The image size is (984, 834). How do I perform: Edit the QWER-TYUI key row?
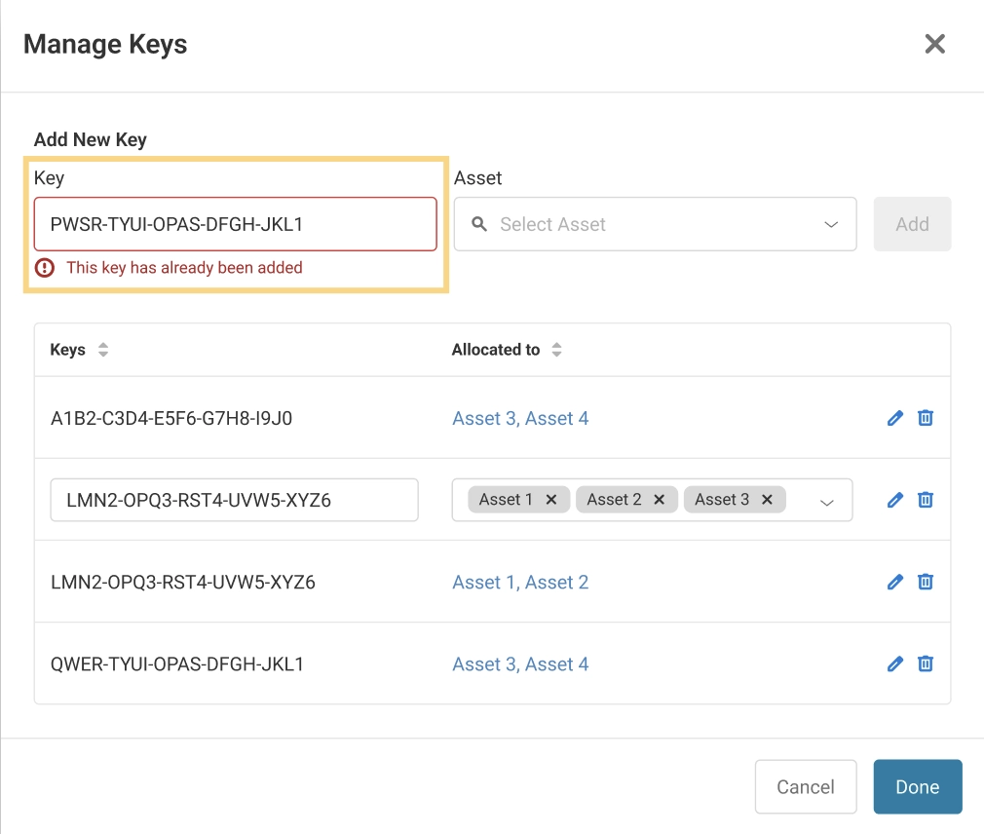coord(895,663)
